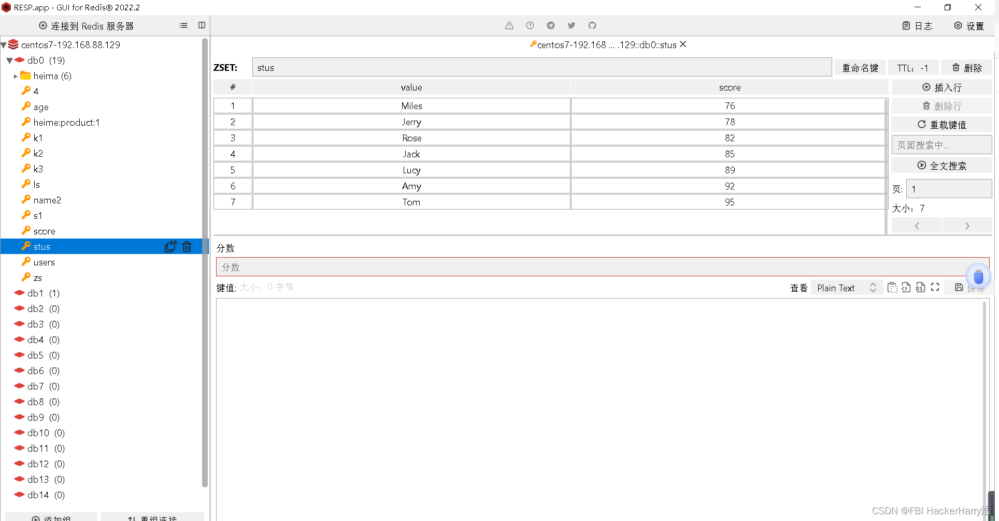Open database db5 (0)
This screenshot has height=521, width=999.
[44, 355]
